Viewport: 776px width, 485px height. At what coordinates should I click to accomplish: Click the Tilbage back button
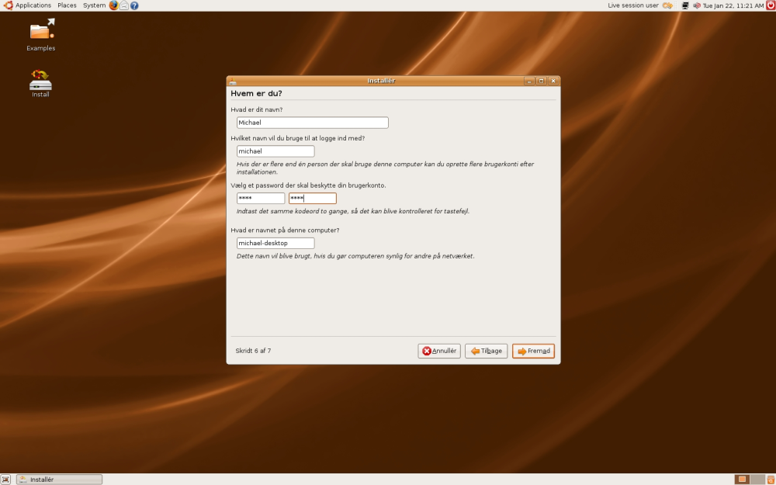[486, 351]
